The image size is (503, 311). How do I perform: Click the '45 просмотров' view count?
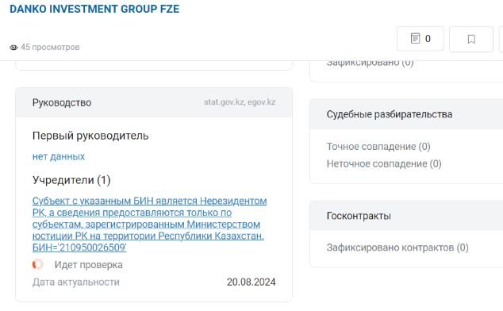click(x=50, y=47)
